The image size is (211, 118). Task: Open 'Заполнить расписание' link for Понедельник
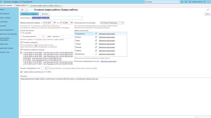click(107, 34)
